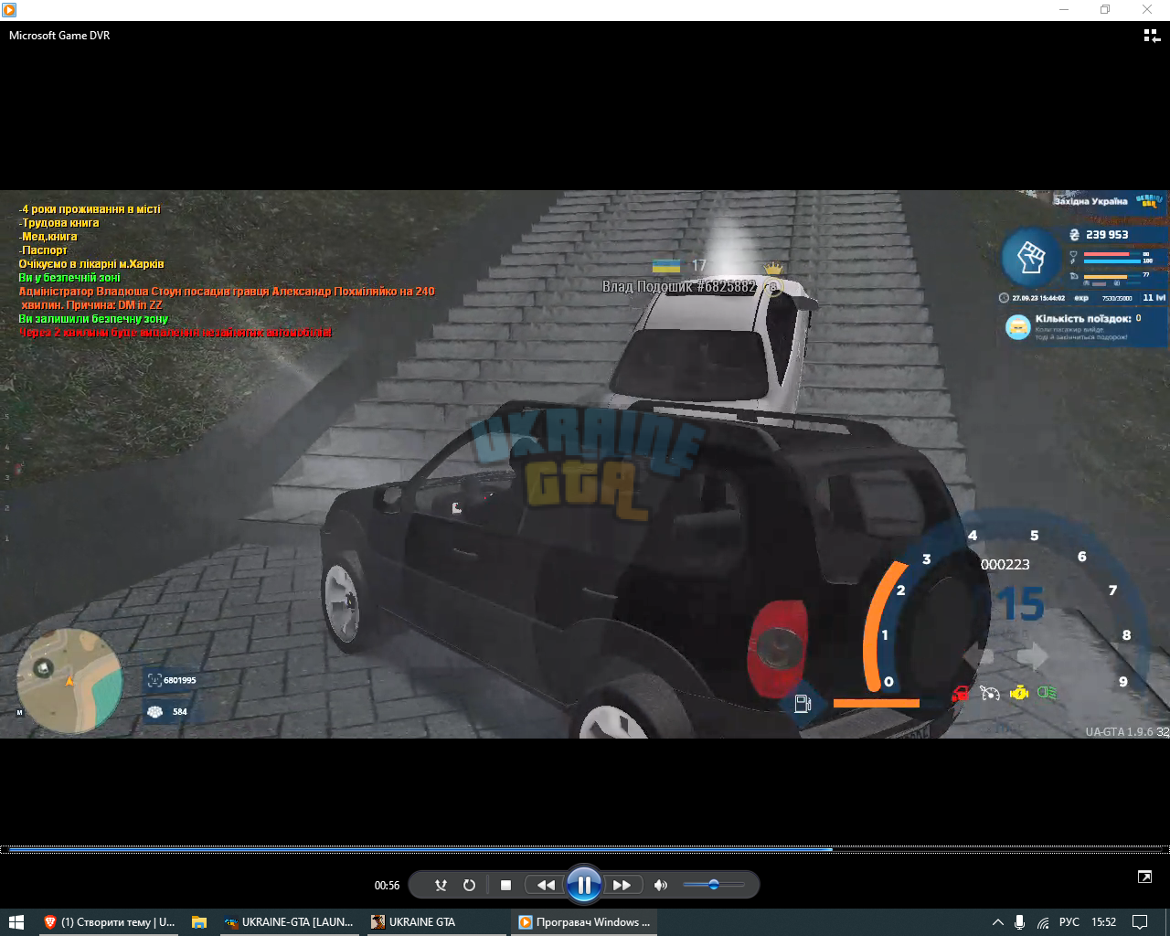Minimize the media player window

click(x=1064, y=10)
